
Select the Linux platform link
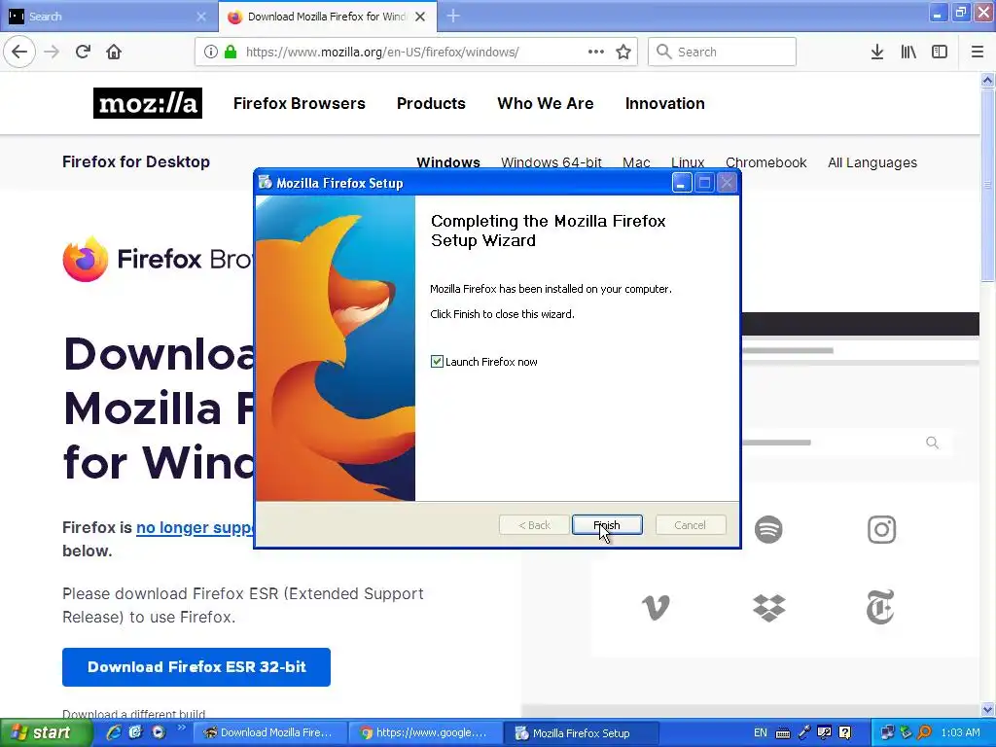tap(688, 162)
